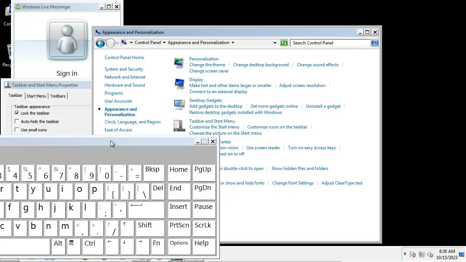Expand the arrow after Appearance and Personalization breadcrumb

click(x=233, y=43)
